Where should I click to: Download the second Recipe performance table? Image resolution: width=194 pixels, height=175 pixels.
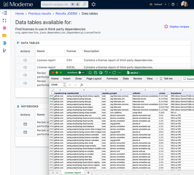[25, 83]
